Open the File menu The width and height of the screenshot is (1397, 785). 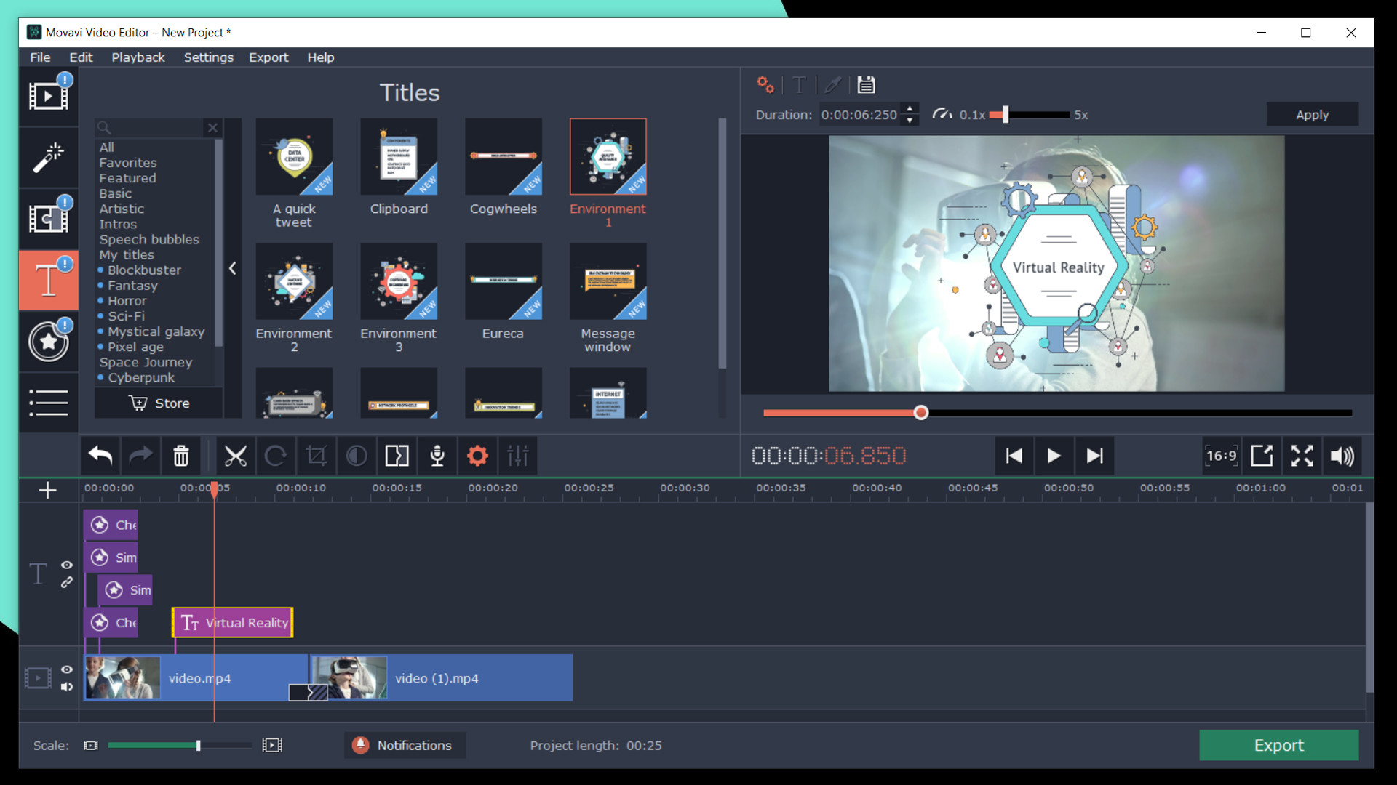[x=40, y=57]
